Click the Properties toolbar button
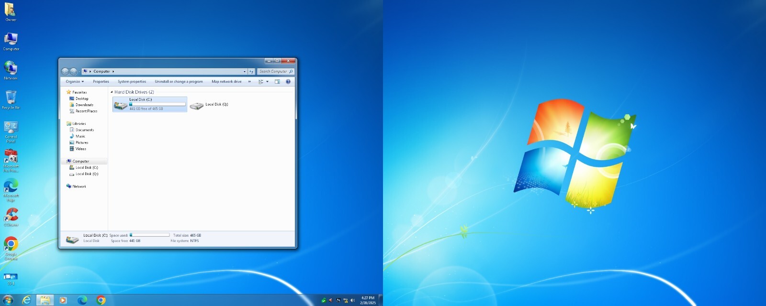Viewport: 766px width, 306px height. (x=101, y=82)
